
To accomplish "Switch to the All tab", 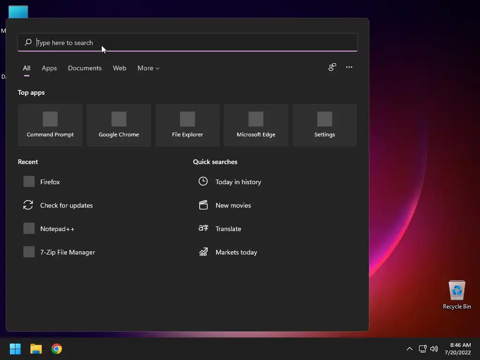I will click(27, 68).
